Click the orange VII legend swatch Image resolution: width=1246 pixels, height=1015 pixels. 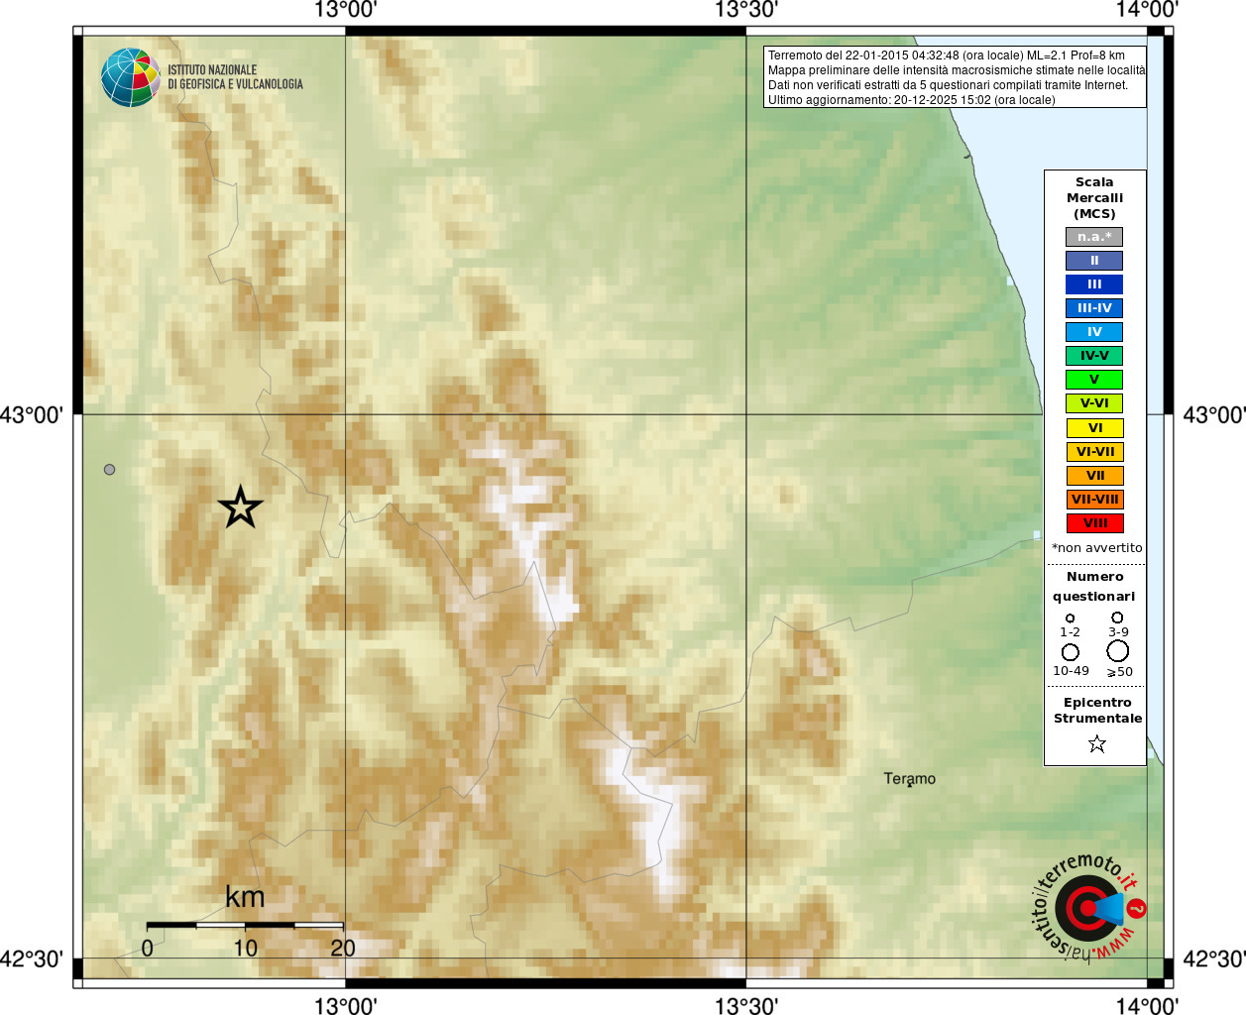(x=1094, y=476)
